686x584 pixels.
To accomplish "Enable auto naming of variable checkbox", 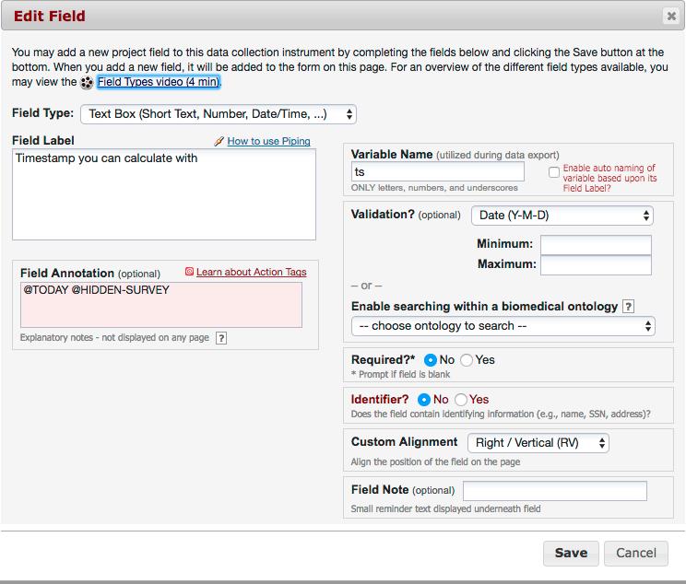I will coord(554,172).
